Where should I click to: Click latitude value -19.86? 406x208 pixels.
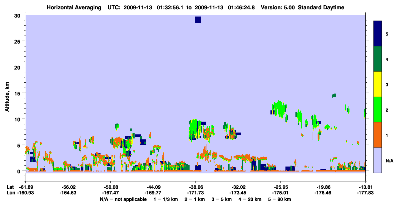[x=323, y=187]
